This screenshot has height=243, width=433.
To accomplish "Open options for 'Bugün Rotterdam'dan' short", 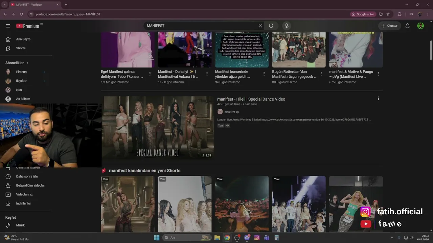I will [321, 74].
